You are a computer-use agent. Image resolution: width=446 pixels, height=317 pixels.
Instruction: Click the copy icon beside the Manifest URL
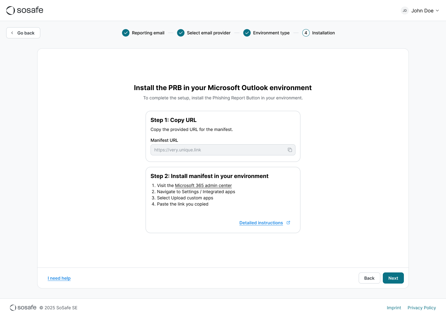pos(290,150)
